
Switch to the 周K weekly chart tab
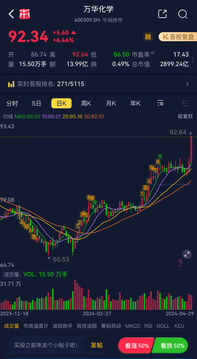86,103
